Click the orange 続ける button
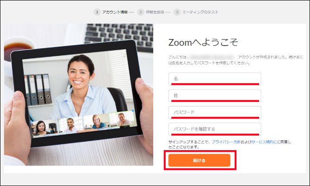 point(199,160)
